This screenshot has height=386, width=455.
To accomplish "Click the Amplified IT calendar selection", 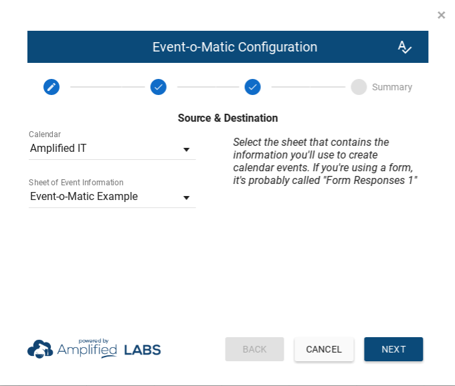I will click(100, 149).
